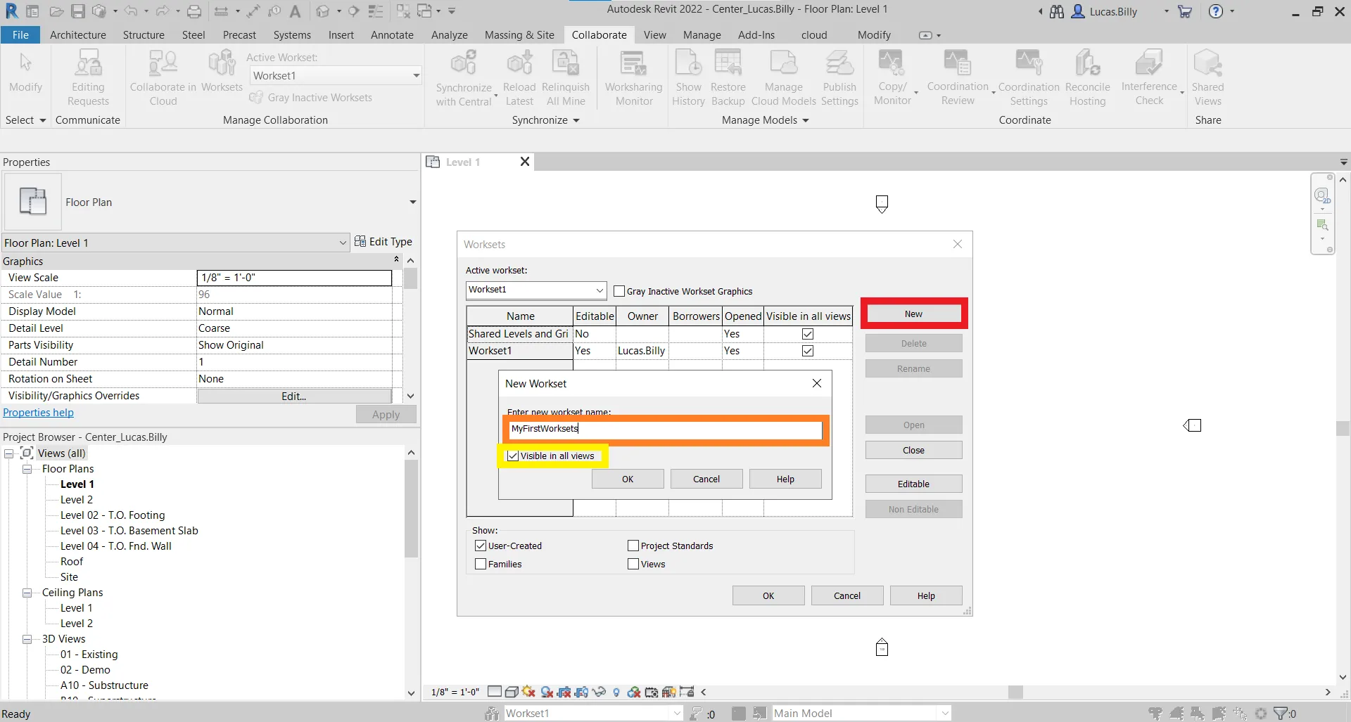Toggle the User-Created show checkbox

(481, 546)
